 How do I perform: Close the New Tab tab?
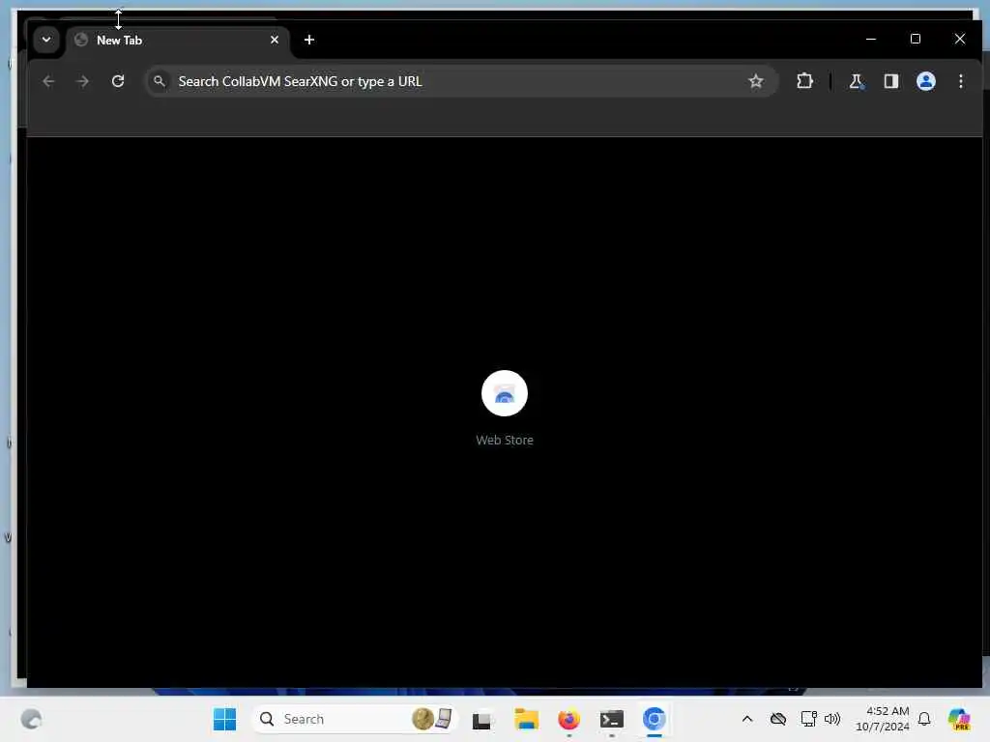pos(275,40)
